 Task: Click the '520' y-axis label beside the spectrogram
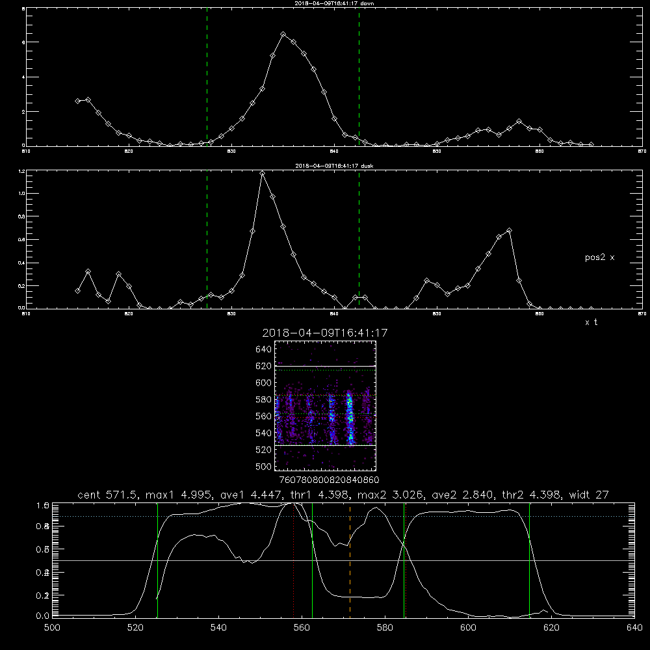264,450
